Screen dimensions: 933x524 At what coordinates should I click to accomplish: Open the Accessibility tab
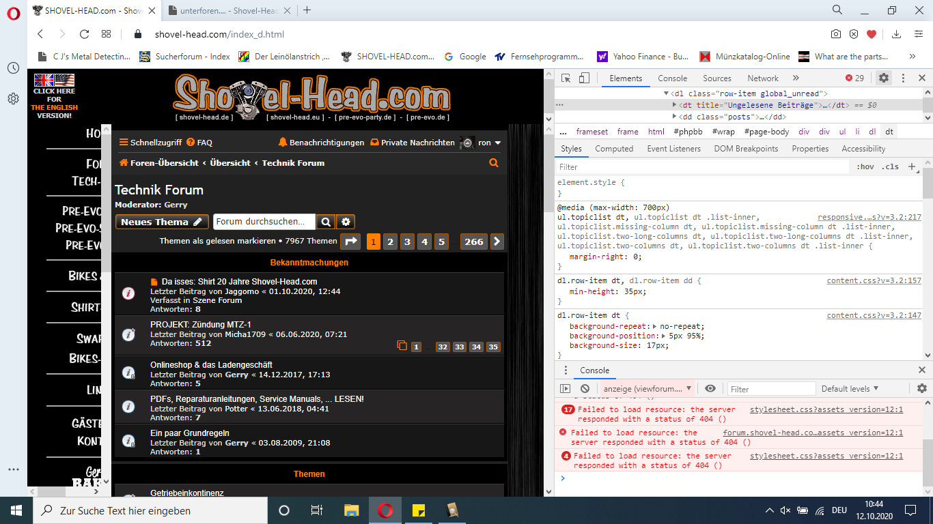pyautogui.click(x=863, y=149)
